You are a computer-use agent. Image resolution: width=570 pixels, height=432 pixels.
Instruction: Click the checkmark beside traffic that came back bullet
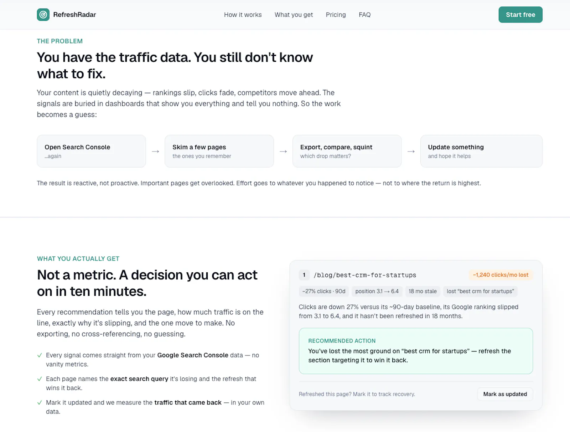[x=40, y=403]
